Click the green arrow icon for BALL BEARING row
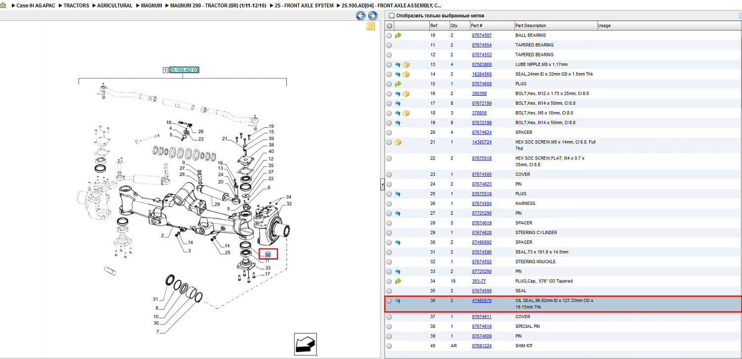 (x=398, y=36)
